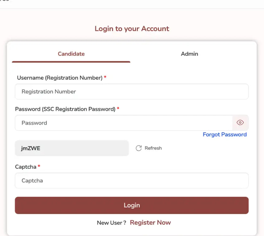Click the red asterisk beside Username label

[105, 78]
